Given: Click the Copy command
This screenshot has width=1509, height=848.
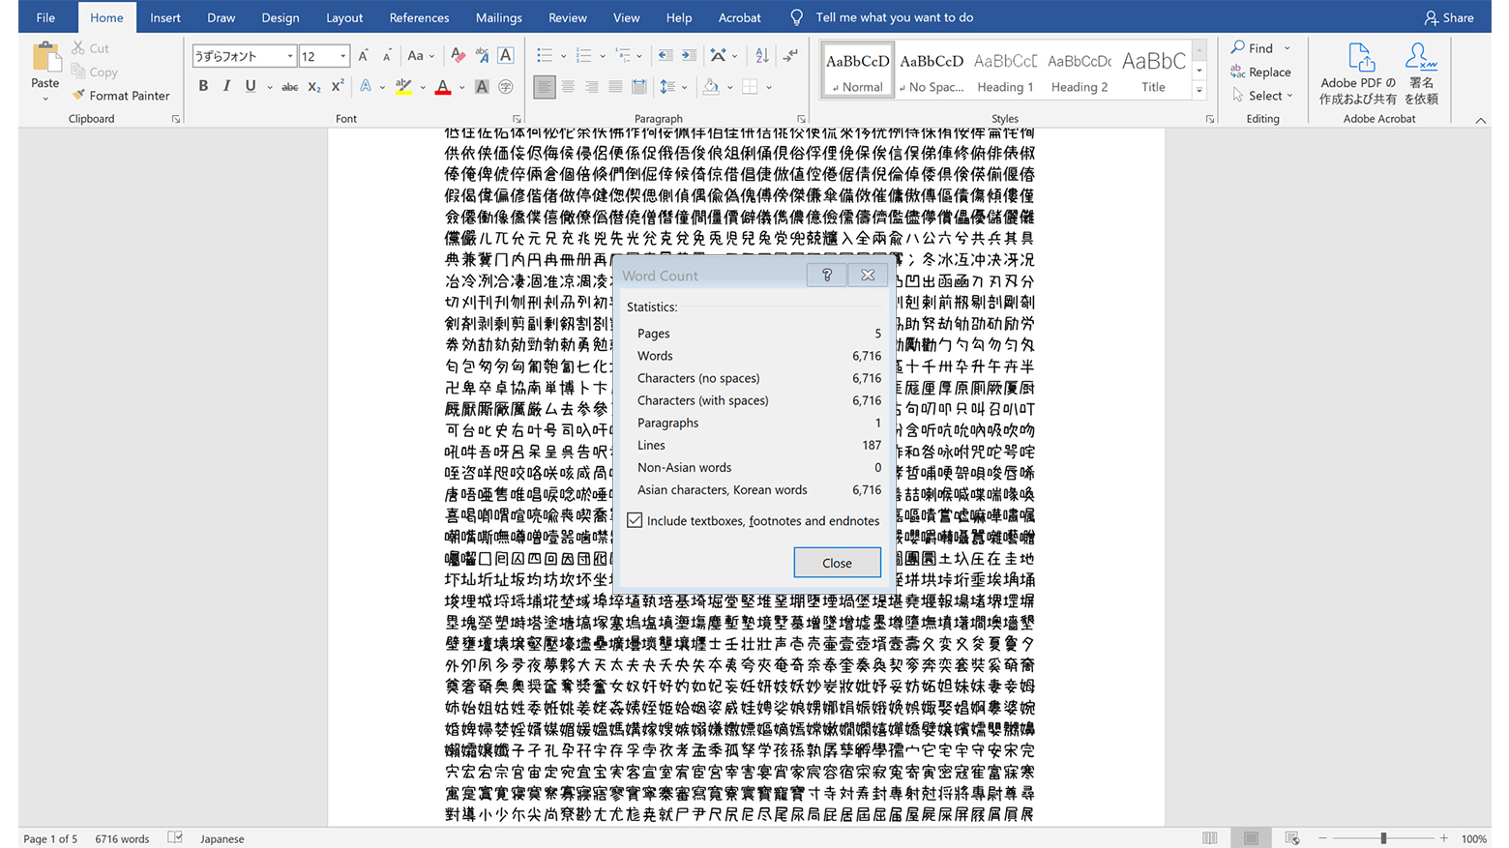Looking at the screenshot, I should pyautogui.click(x=94, y=72).
